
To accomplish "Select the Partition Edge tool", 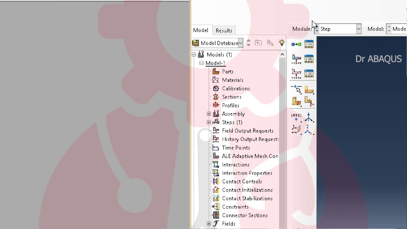I will (296, 89).
